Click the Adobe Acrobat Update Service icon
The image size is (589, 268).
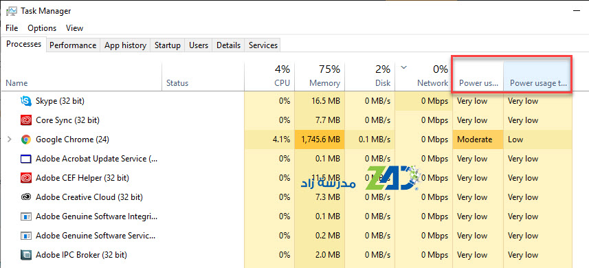point(26,159)
